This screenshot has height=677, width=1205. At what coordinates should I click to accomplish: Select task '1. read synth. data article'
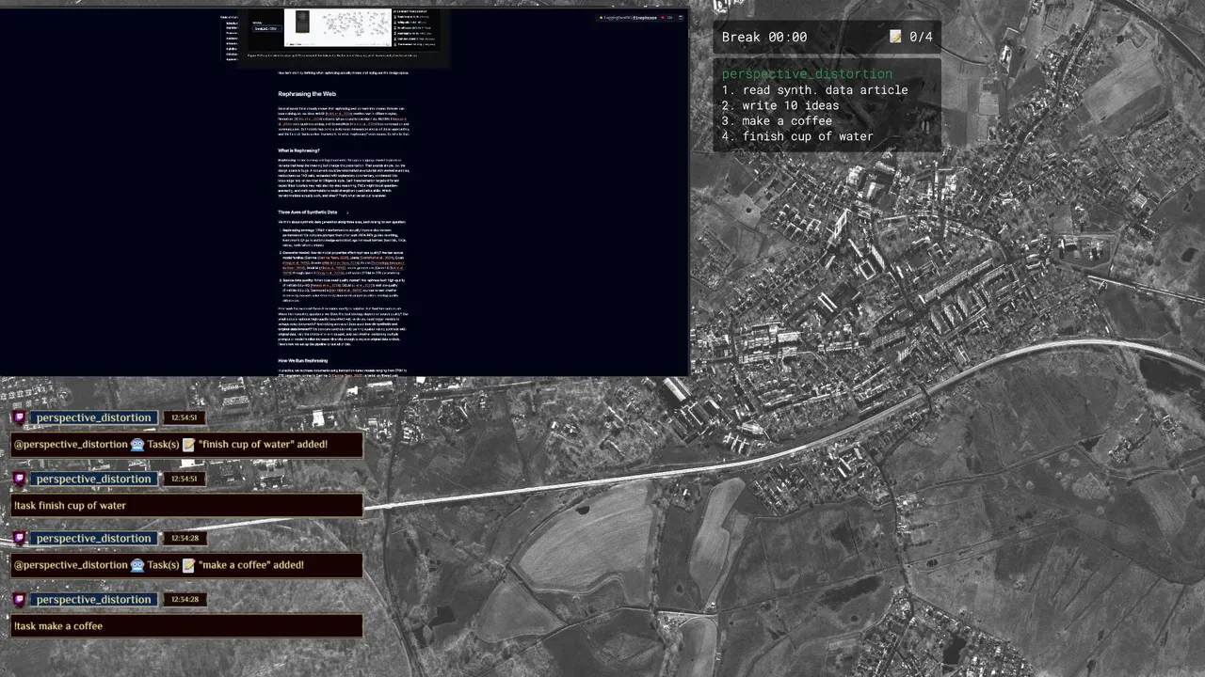point(815,90)
